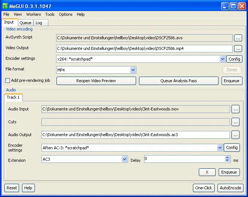This screenshot has width=248, height=197.
Task: Click the Delay ms input field
Action: (185, 159)
